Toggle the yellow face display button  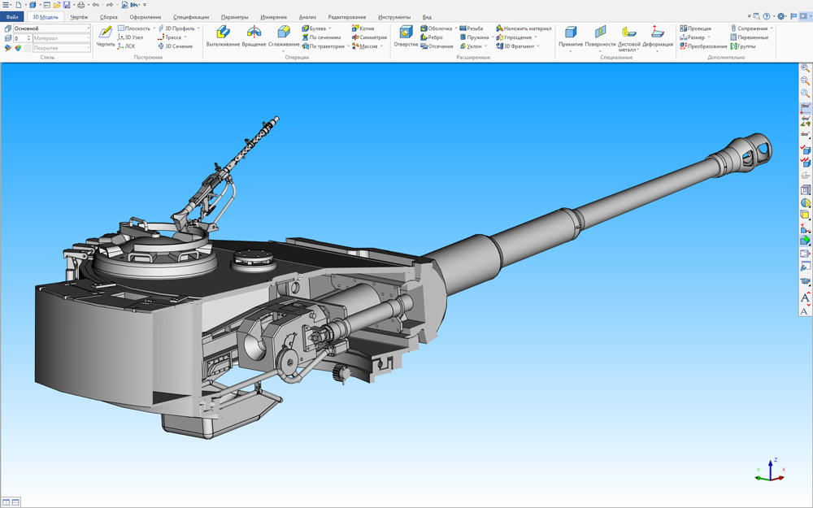[805, 215]
